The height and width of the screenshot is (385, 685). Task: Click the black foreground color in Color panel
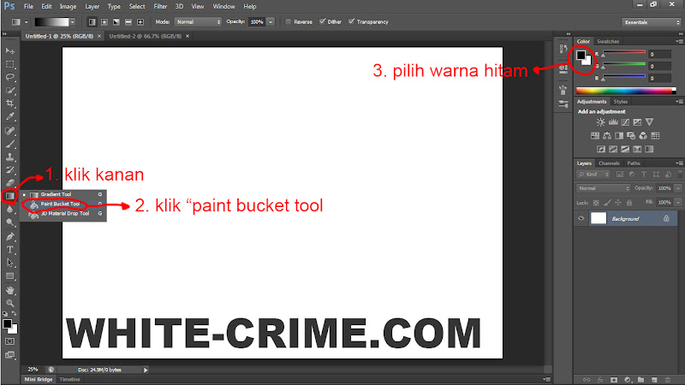581,56
